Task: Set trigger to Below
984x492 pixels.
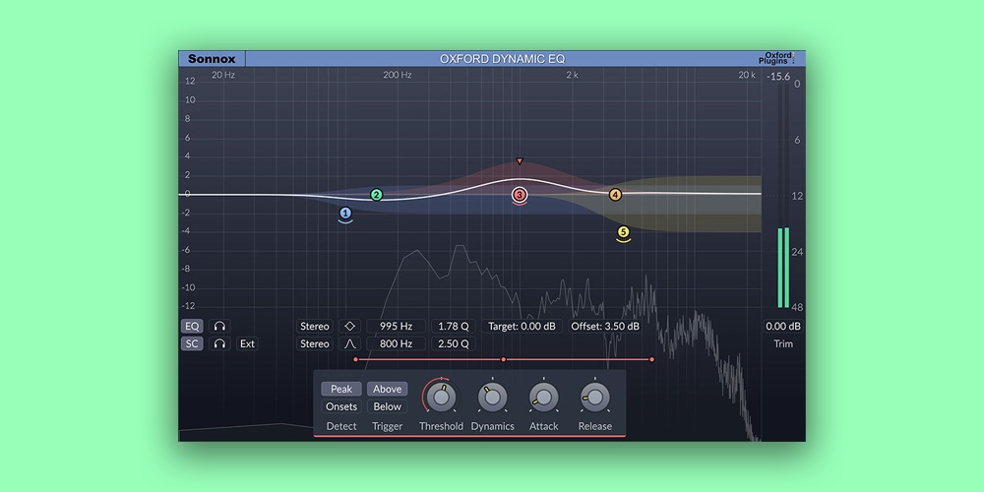Action: tap(388, 406)
